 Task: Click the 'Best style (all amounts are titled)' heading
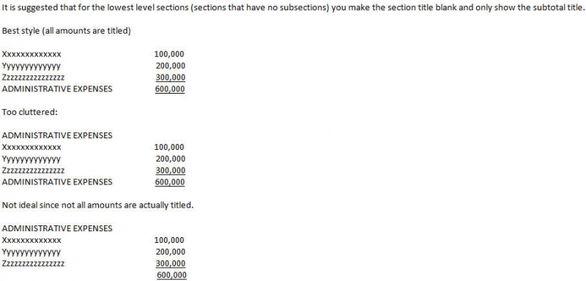(66, 31)
